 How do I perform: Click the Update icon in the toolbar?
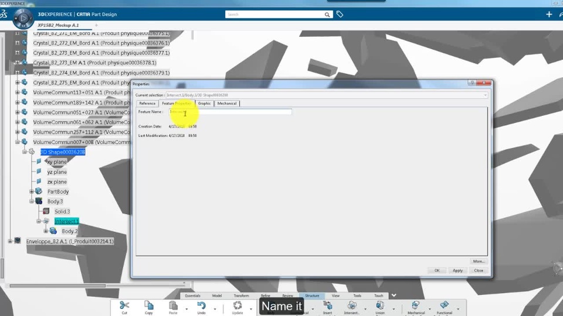point(238,305)
